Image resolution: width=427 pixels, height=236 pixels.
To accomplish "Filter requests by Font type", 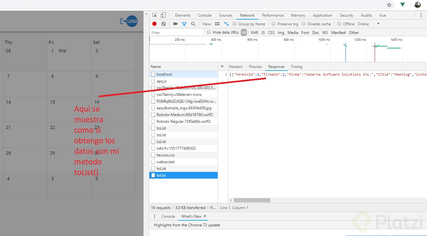I will (305, 32).
